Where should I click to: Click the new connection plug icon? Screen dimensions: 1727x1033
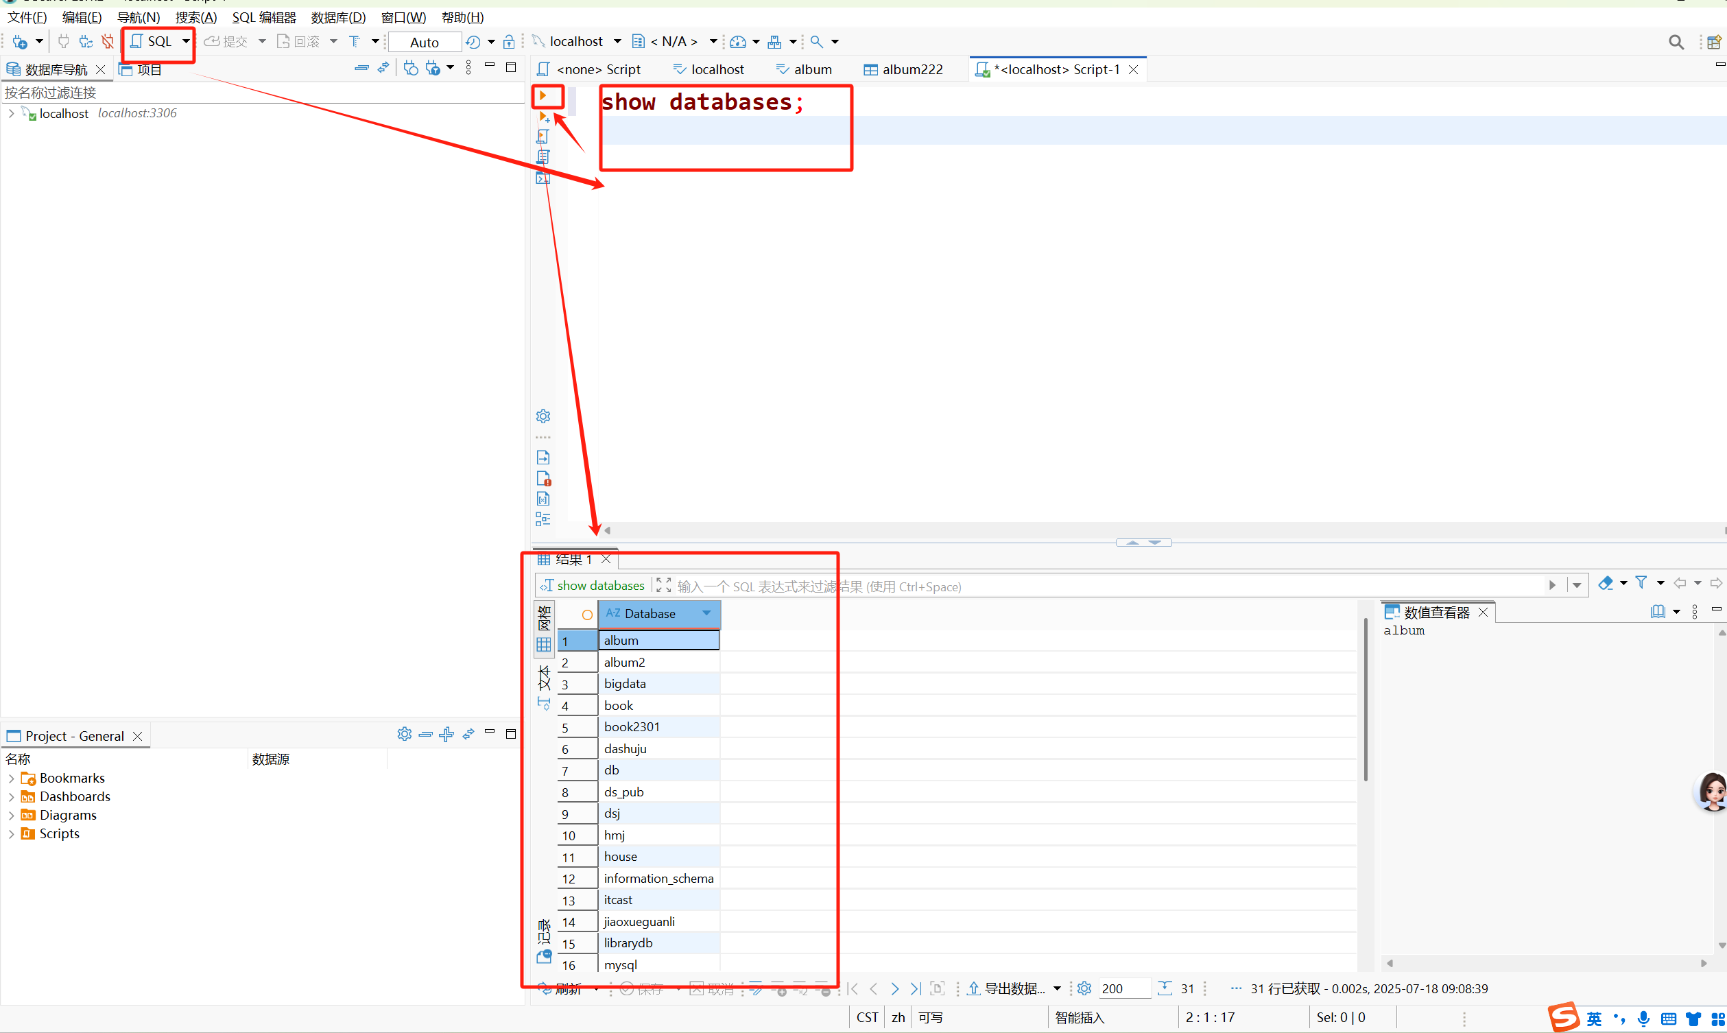tap(19, 42)
